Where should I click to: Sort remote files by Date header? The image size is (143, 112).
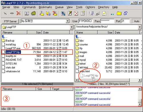pos(126,32)
